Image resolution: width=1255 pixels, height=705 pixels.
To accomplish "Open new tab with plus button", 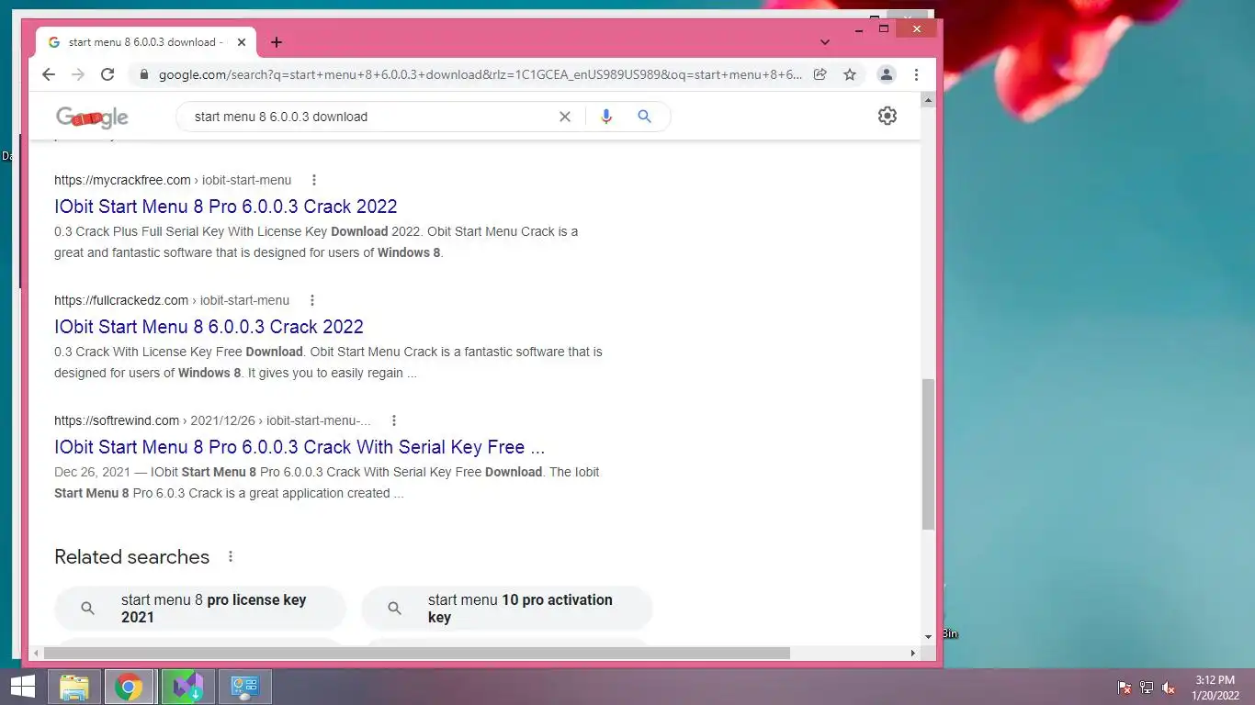I will click(277, 42).
